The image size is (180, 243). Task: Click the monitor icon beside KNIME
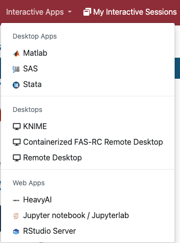point(17,127)
